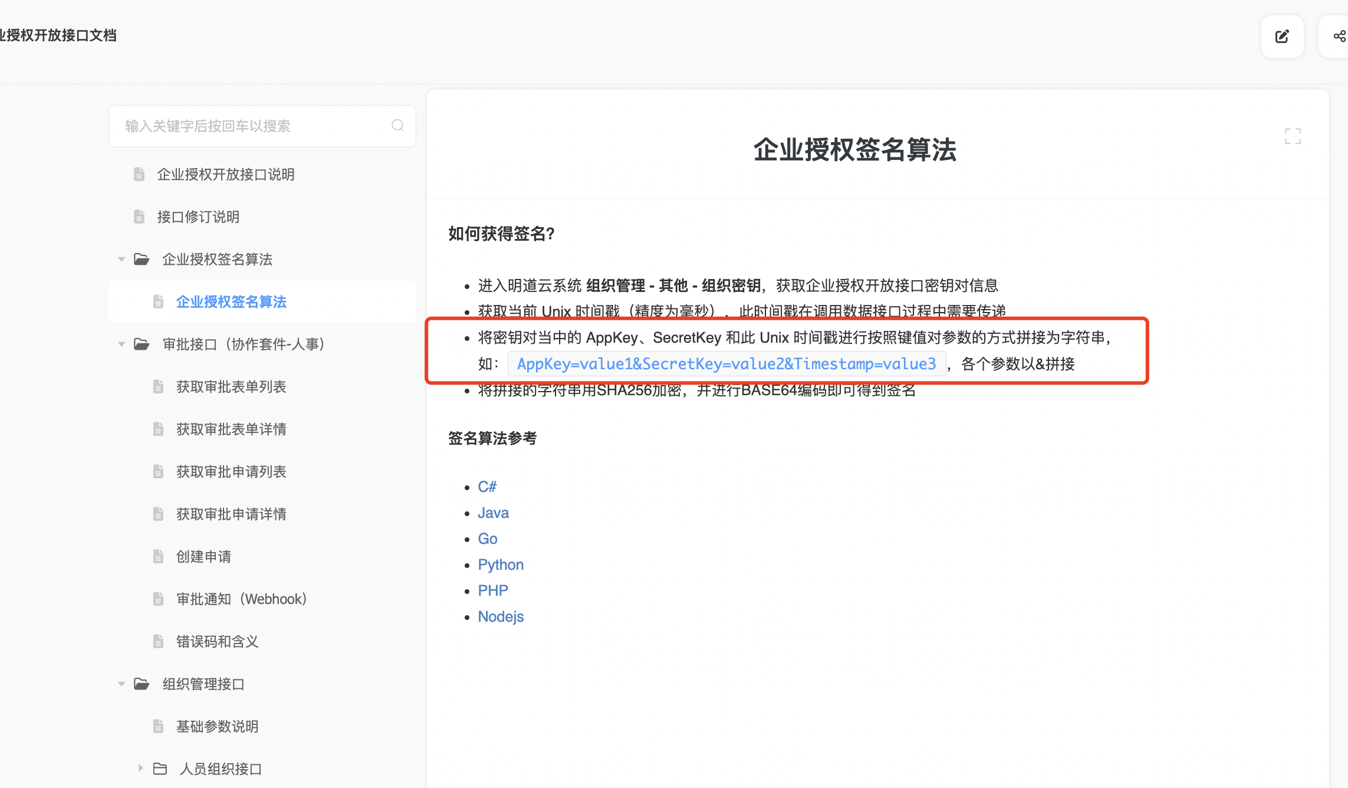Open the Python signature sample link

coord(501,565)
